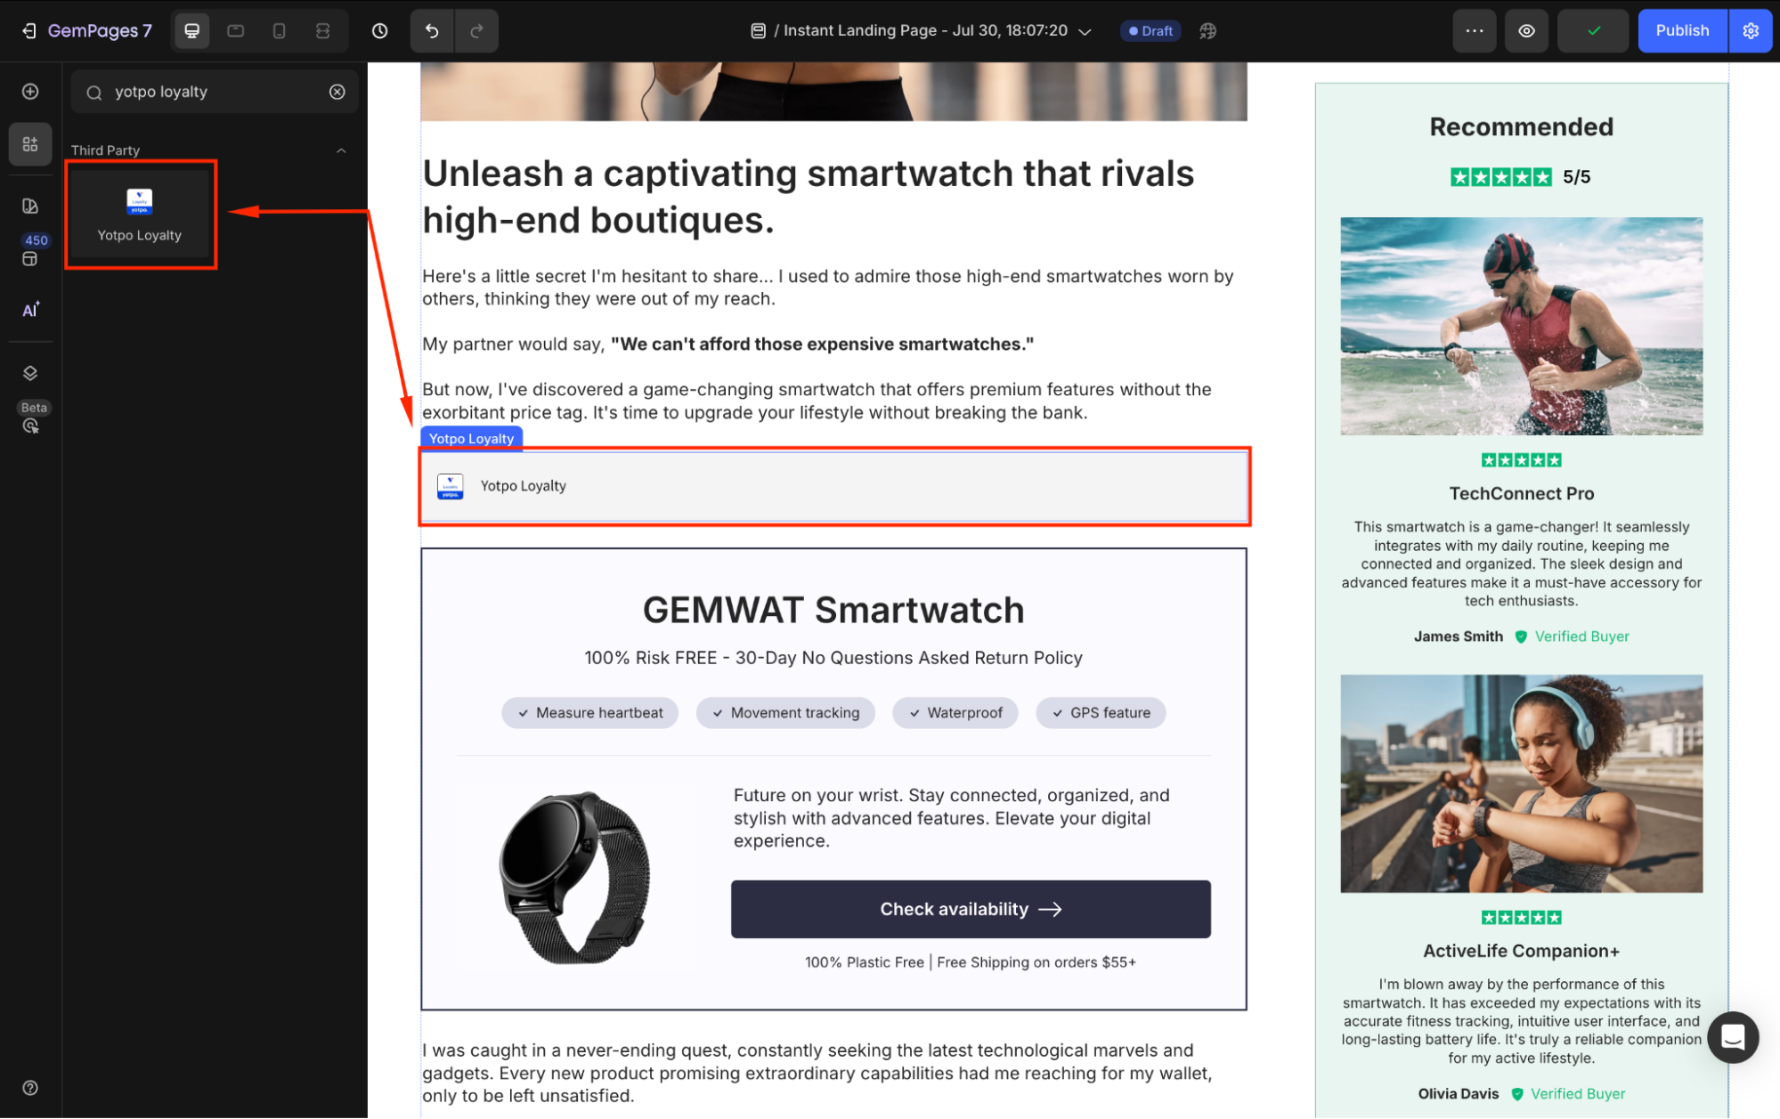
Task: Redo the last action
Action: coord(476,31)
